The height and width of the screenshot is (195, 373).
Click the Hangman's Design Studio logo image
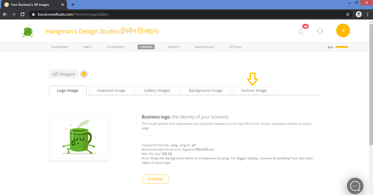tap(27, 31)
